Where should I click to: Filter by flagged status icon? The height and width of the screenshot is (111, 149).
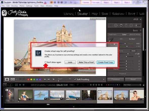tap(78, 85)
